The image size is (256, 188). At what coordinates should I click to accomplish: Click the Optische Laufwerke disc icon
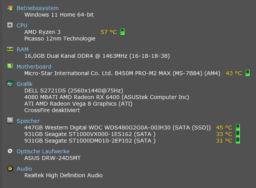10,151
